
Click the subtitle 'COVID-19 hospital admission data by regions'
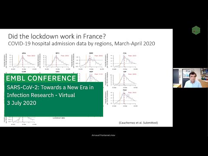point(60,43)
